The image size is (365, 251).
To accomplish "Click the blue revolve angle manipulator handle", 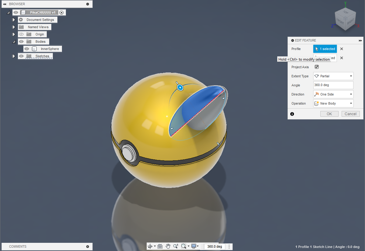I will [180, 88].
